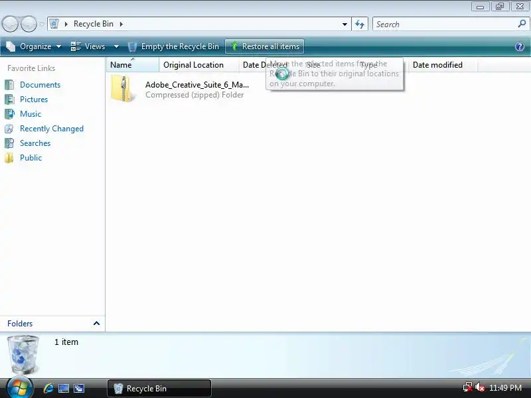
Task: Click the muted volume tray icon
Action: tap(479, 387)
